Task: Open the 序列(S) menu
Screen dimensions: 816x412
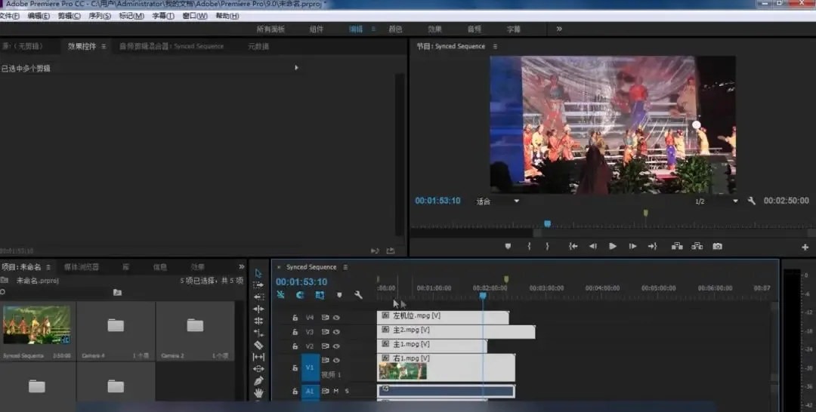Action: coord(99,16)
